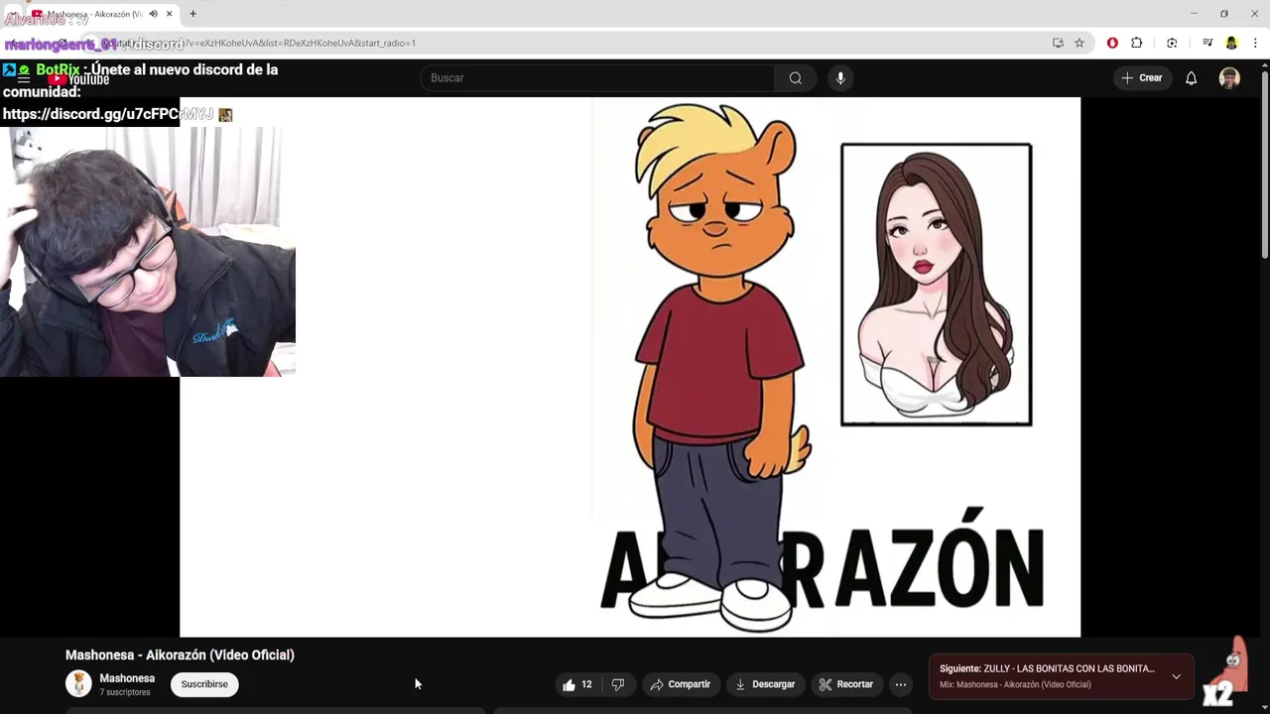Click the YouTube logo
Screen dimensions: 1270x714
point(78,79)
